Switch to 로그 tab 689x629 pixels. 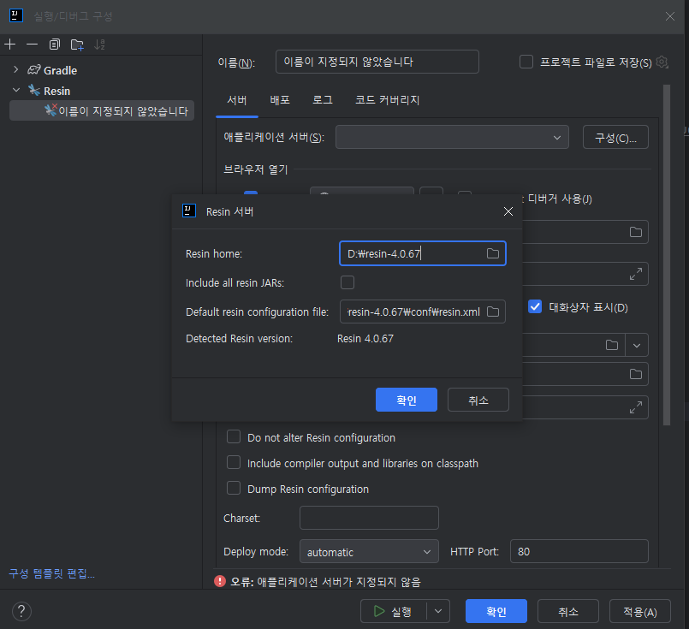(x=322, y=100)
